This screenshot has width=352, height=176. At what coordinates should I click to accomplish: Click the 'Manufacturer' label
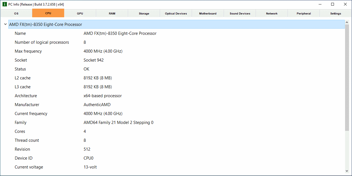pyautogui.click(x=27, y=105)
